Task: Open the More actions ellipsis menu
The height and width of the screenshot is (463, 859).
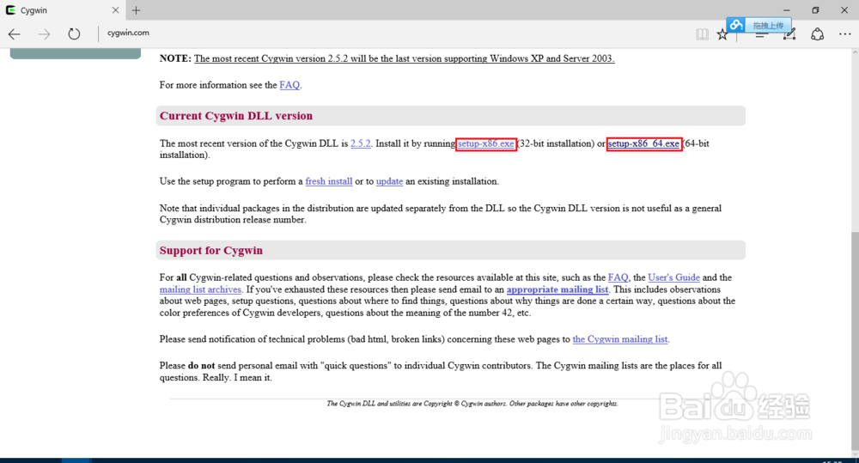Action: tap(844, 34)
